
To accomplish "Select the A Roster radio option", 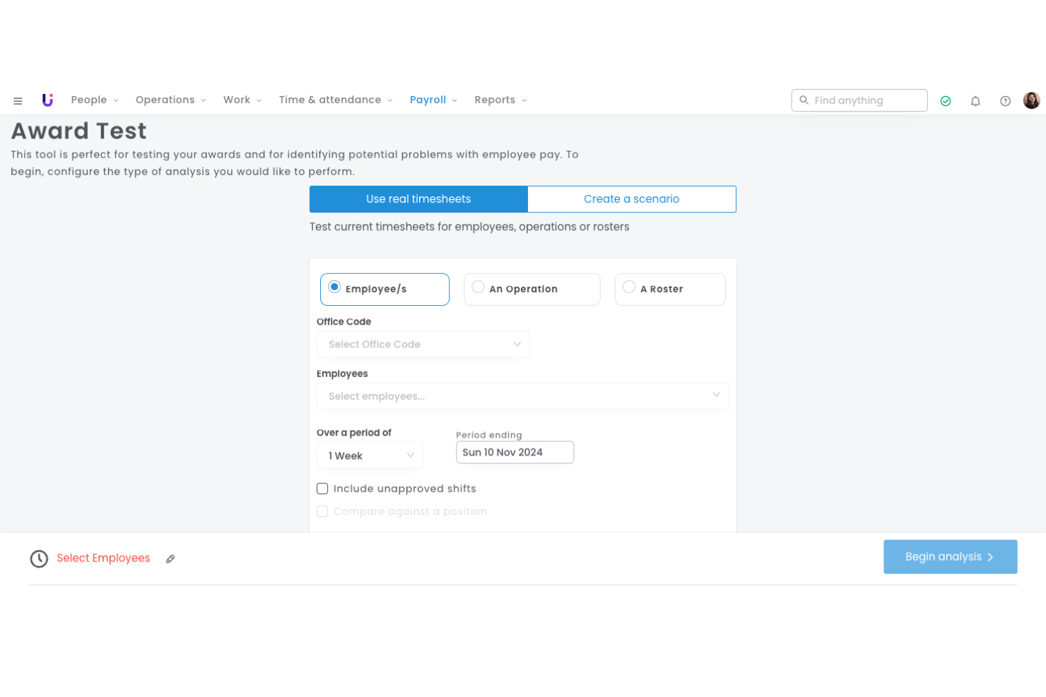I will tap(670, 290).
